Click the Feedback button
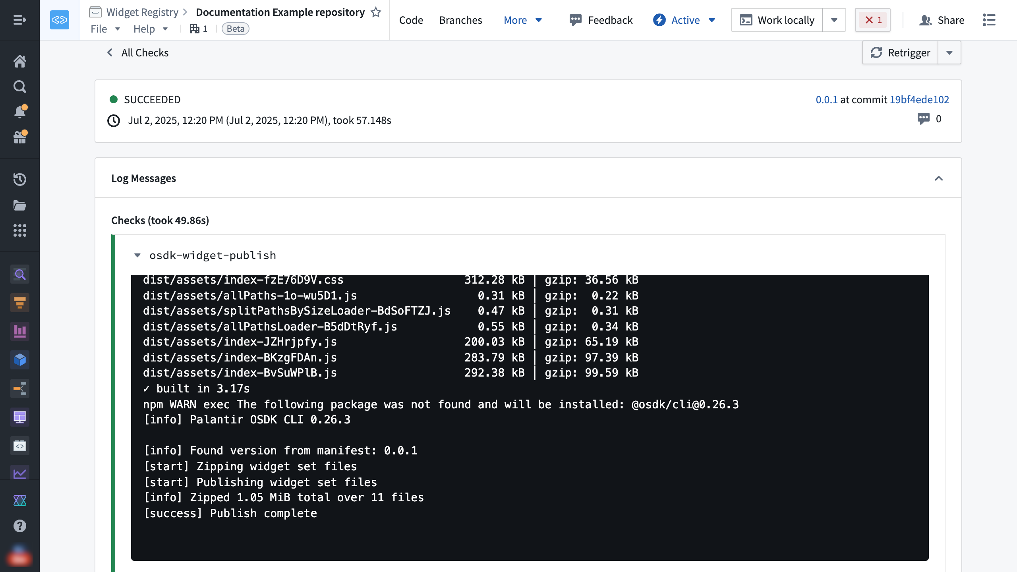 click(x=601, y=20)
